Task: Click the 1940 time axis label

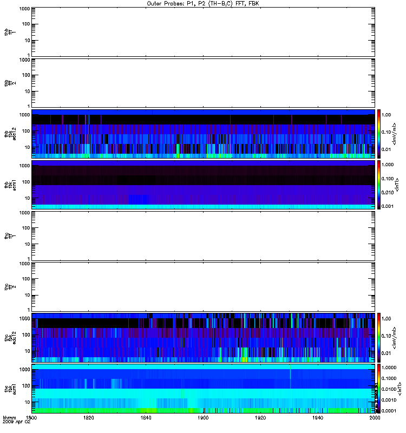Action: click(318, 418)
